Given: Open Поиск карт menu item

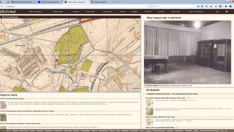Looking at the screenshot, I should coord(90,11).
